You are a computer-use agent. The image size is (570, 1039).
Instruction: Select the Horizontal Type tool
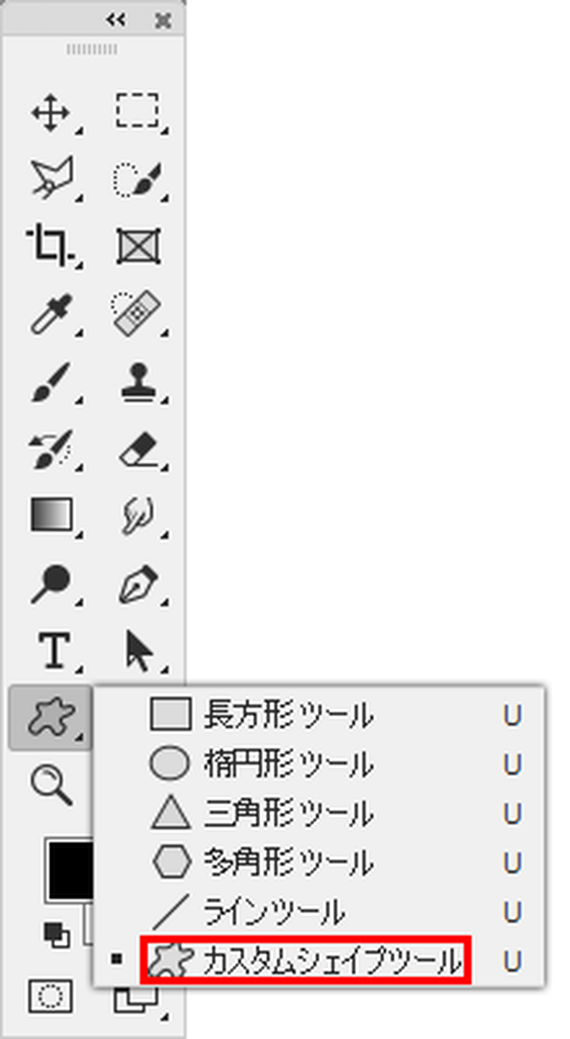53,650
